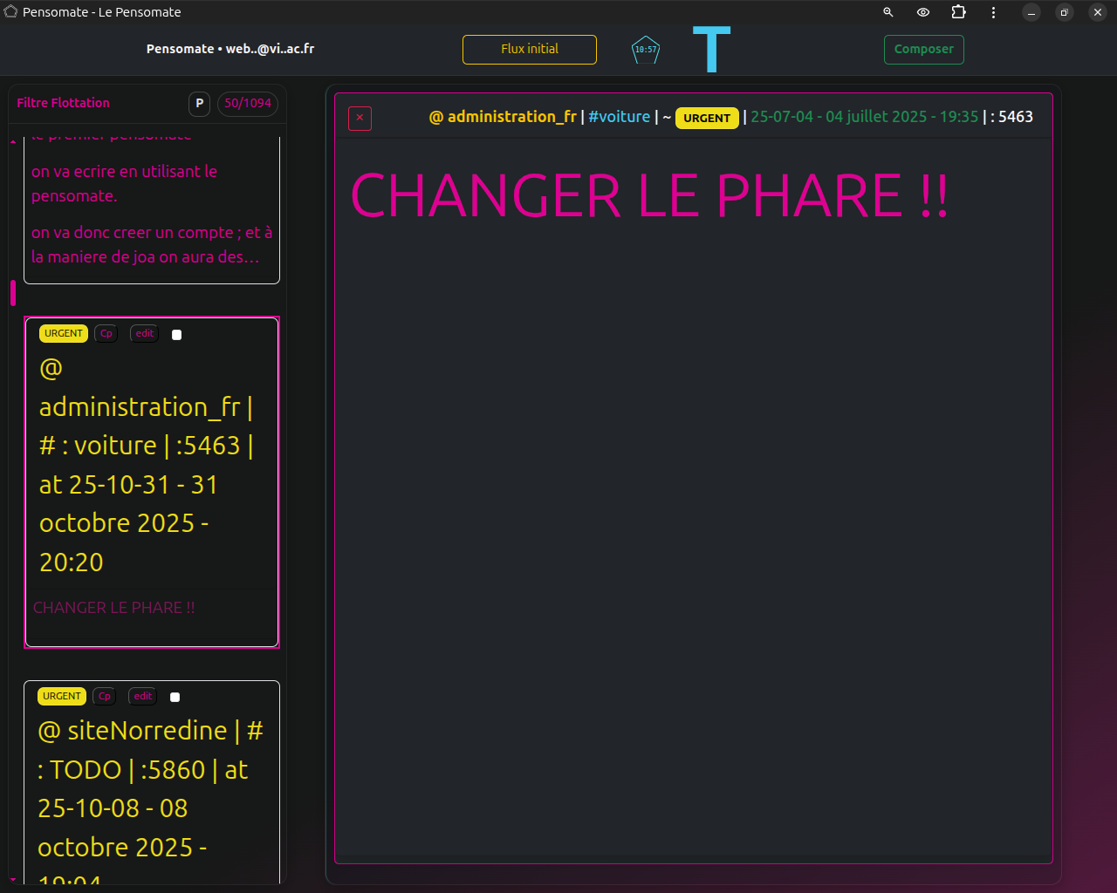Click the red down arrow at bottom left
The width and height of the screenshot is (1117, 893).
13,878
